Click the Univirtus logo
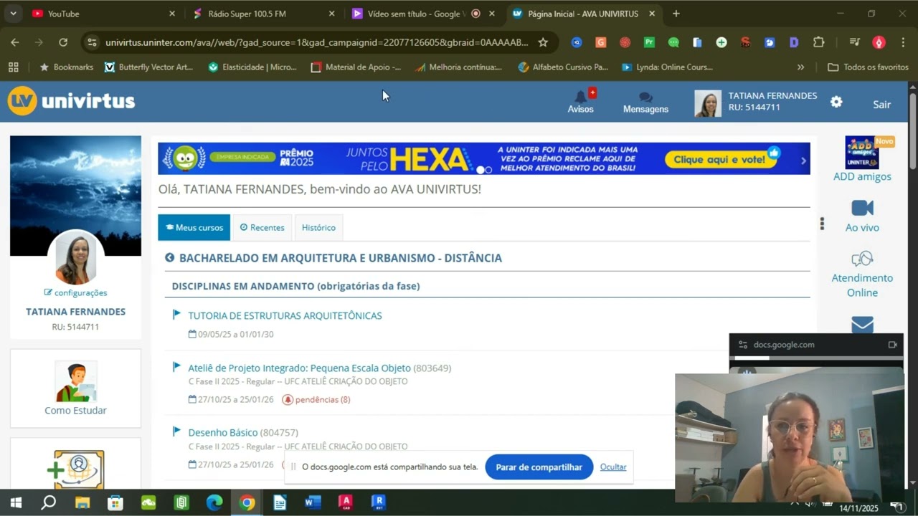This screenshot has height=516, width=918. pyautogui.click(x=72, y=101)
